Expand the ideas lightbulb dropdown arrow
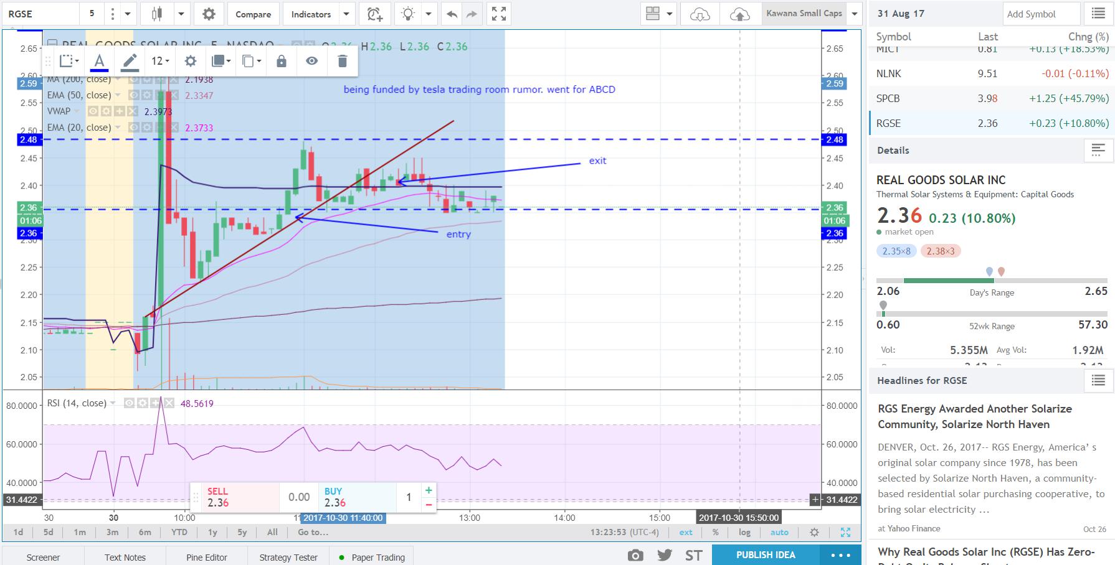1115x565 pixels. 429,14
